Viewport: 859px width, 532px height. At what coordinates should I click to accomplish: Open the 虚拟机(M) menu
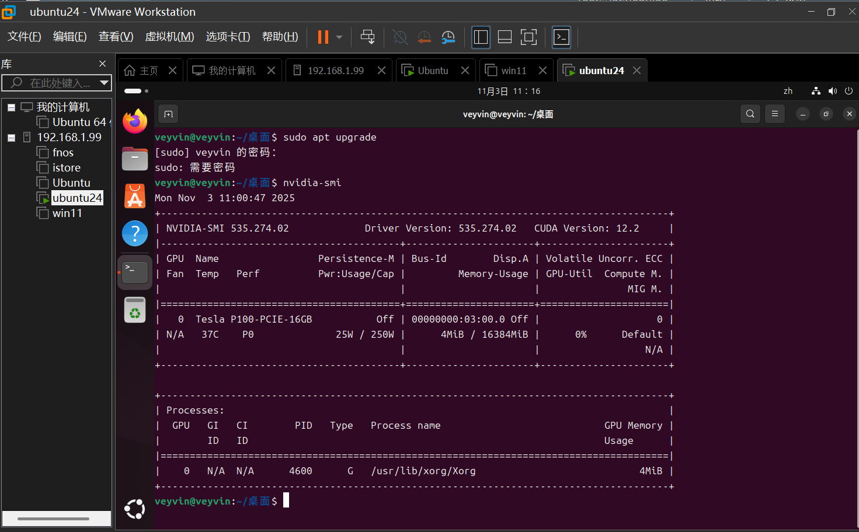point(169,37)
